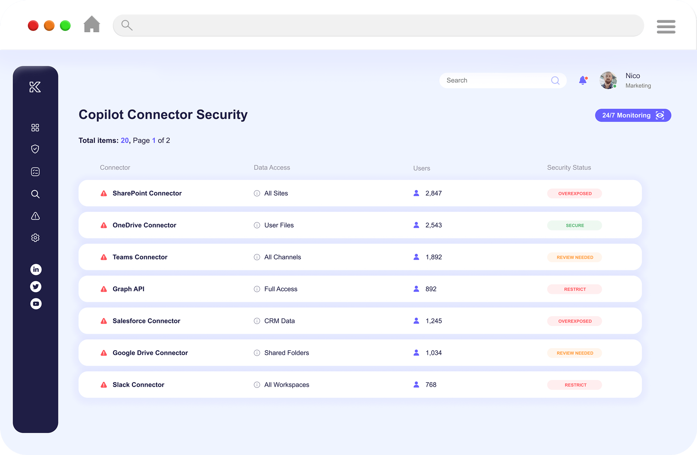
Task: Click the 1,245 users value
Action: click(x=434, y=321)
